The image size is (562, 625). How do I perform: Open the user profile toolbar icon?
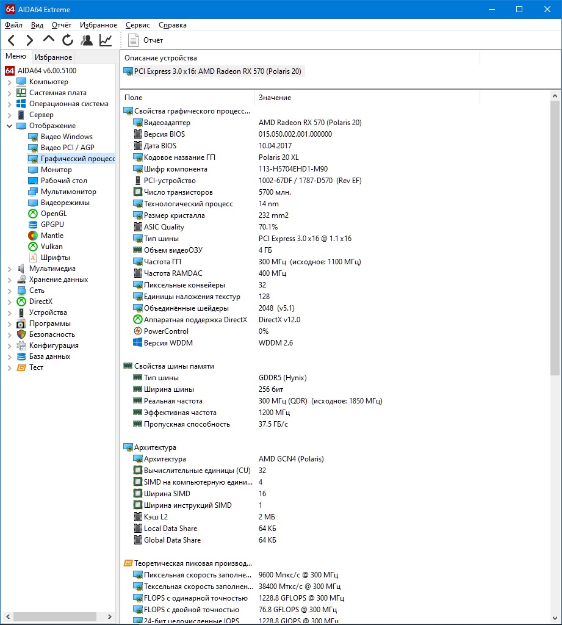point(87,40)
